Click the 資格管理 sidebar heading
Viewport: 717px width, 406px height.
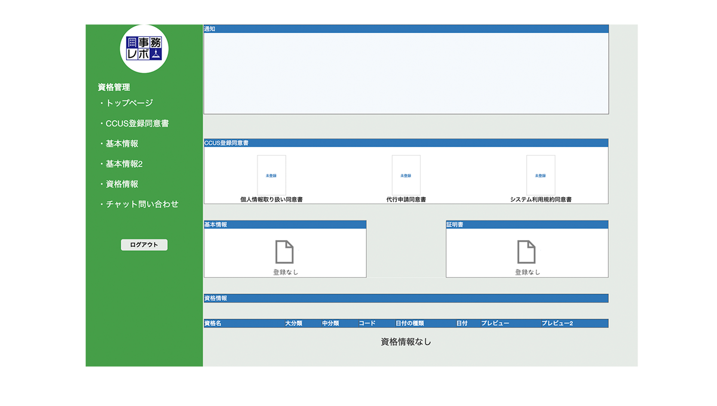pyautogui.click(x=114, y=87)
